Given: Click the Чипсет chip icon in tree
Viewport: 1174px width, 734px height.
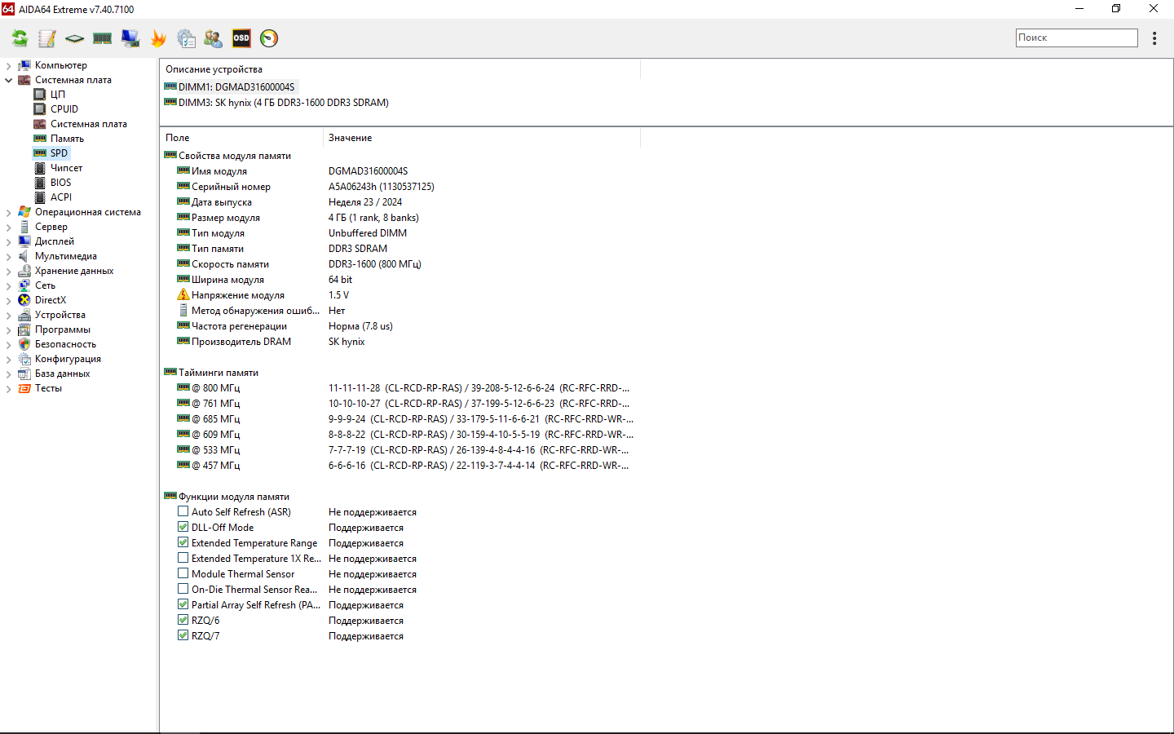Looking at the screenshot, I should [x=40, y=168].
